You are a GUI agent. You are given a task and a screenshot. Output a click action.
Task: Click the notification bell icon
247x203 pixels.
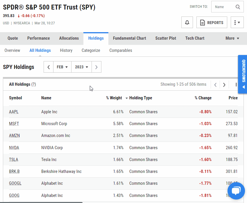point(187,23)
